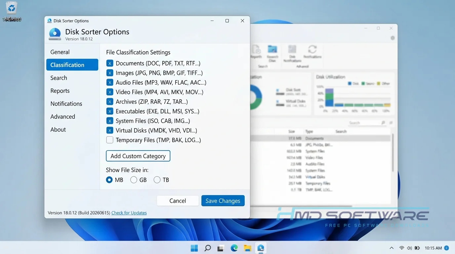Select the MB file size radio button
455x254 pixels.
[x=109, y=180]
